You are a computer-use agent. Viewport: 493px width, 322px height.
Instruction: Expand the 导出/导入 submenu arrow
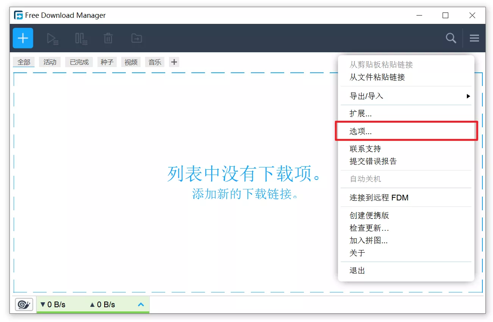pyautogui.click(x=468, y=96)
